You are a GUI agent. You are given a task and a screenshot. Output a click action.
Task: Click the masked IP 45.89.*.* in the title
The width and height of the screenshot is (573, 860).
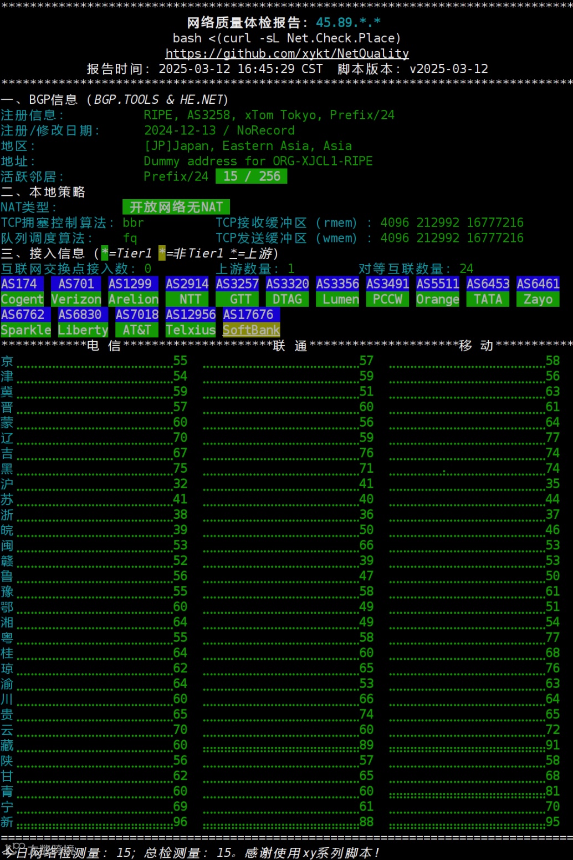coord(348,23)
